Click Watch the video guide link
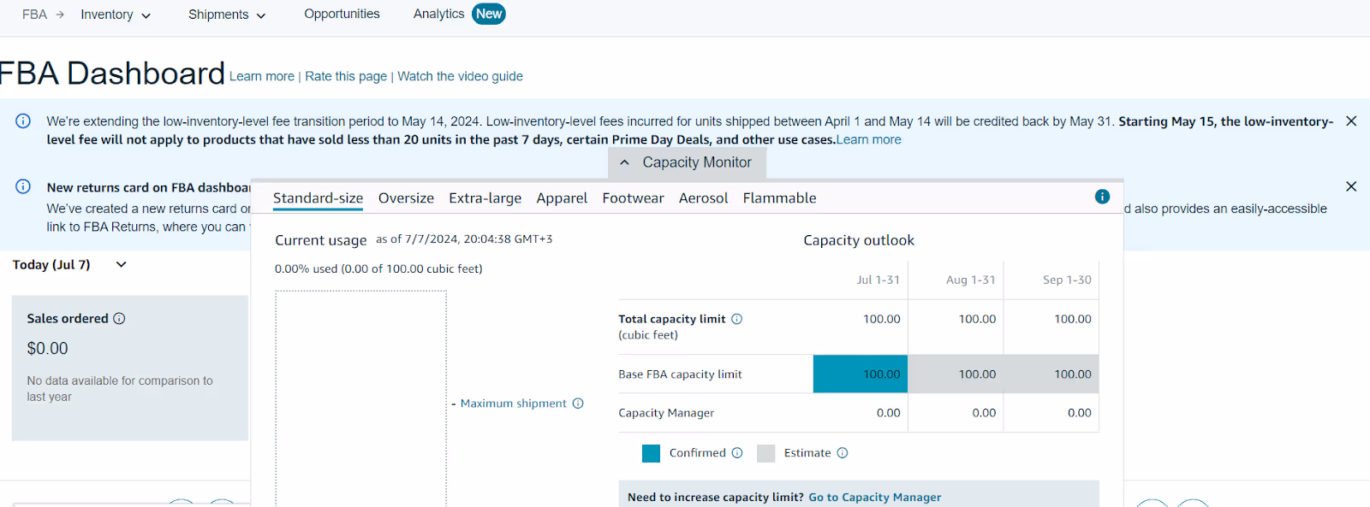The height and width of the screenshot is (507, 1370). click(x=460, y=76)
